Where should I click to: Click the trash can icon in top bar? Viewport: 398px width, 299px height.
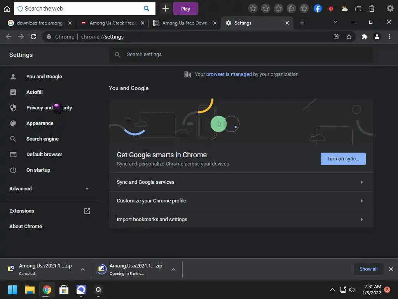pyautogui.click(x=372, y=9)
